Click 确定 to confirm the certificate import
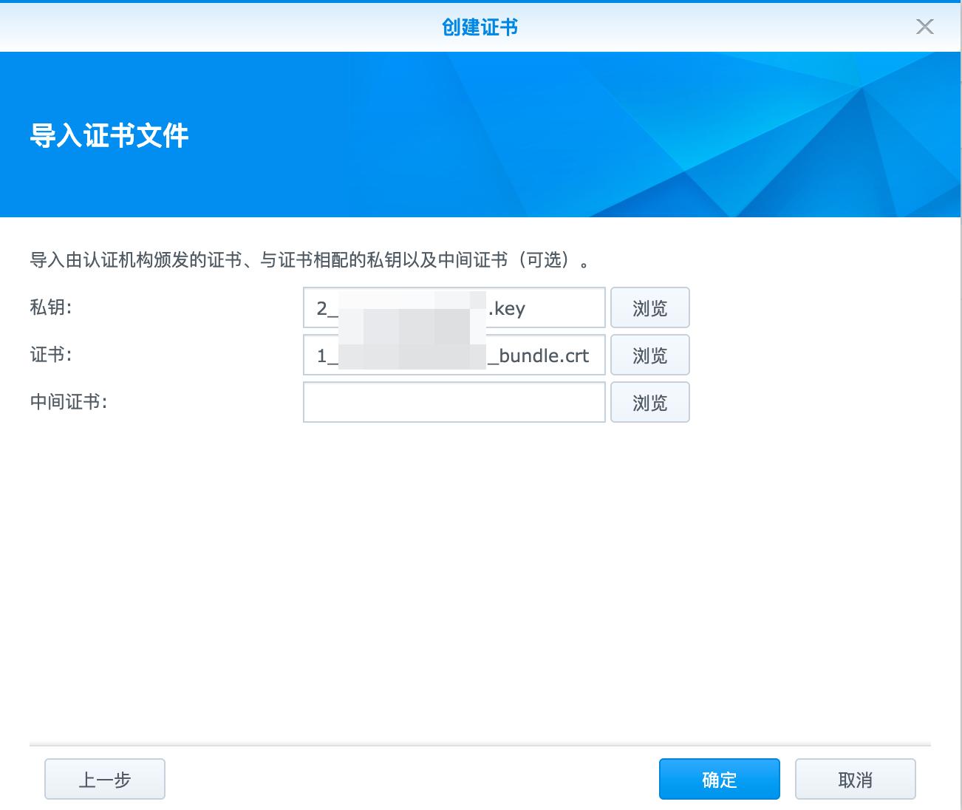The image size is (962, 810). [718, 778]
